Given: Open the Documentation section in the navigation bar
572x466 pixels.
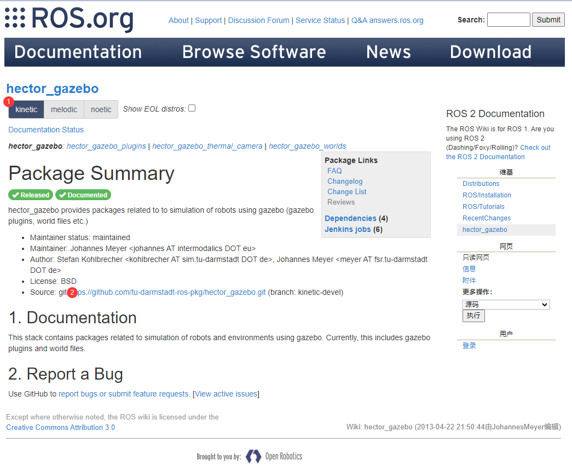Looking at the screenshot, I should (x=78, y=52).
